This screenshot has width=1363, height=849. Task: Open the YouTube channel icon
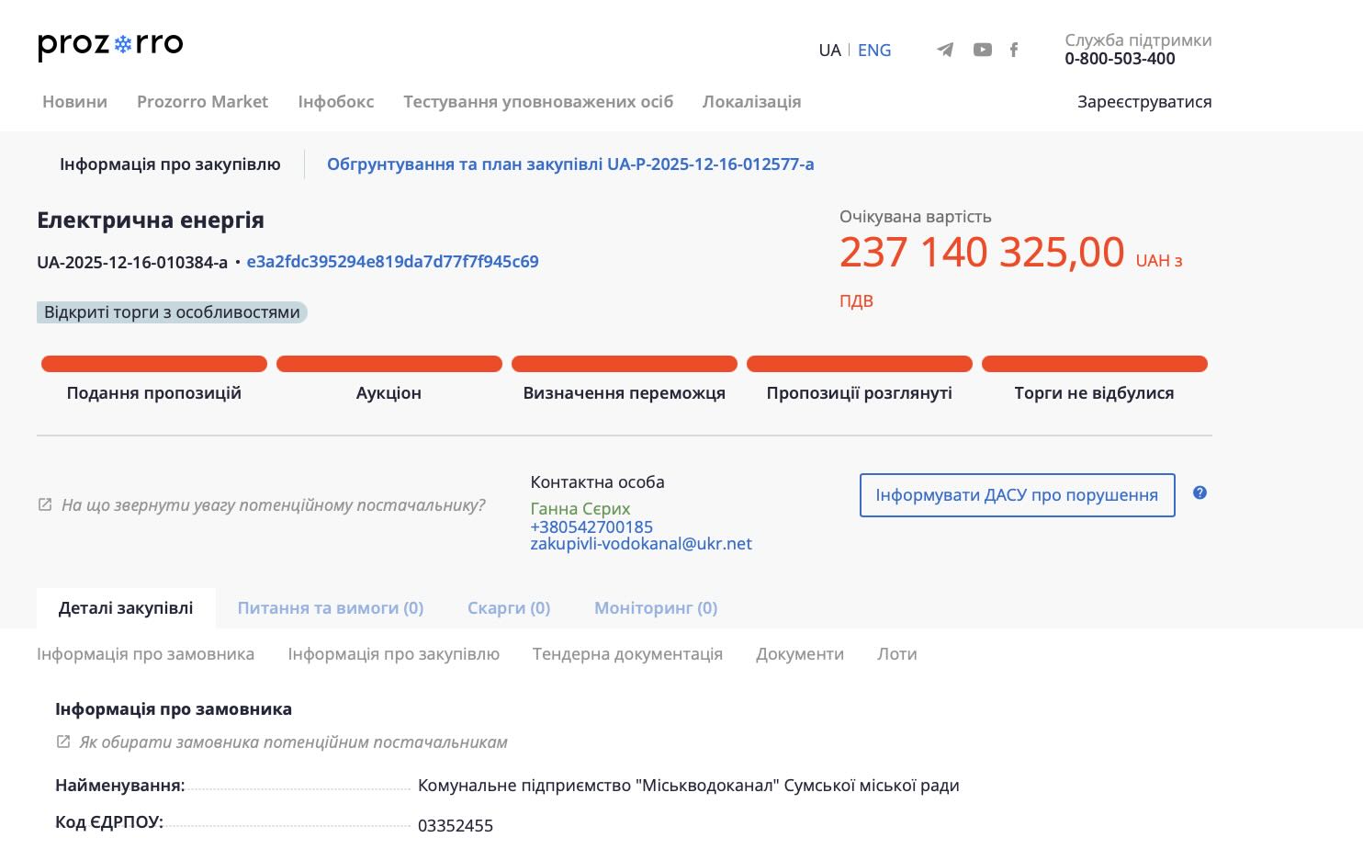[982, 50]
